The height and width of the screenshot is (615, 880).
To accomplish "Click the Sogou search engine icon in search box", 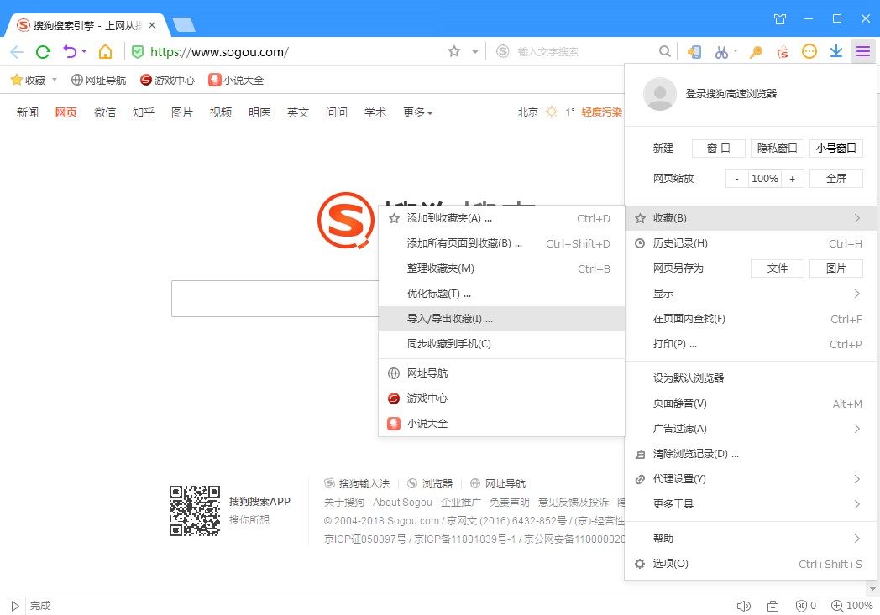I will [503, 51].
